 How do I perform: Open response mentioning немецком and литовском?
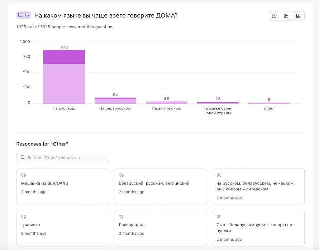(258, 186)
